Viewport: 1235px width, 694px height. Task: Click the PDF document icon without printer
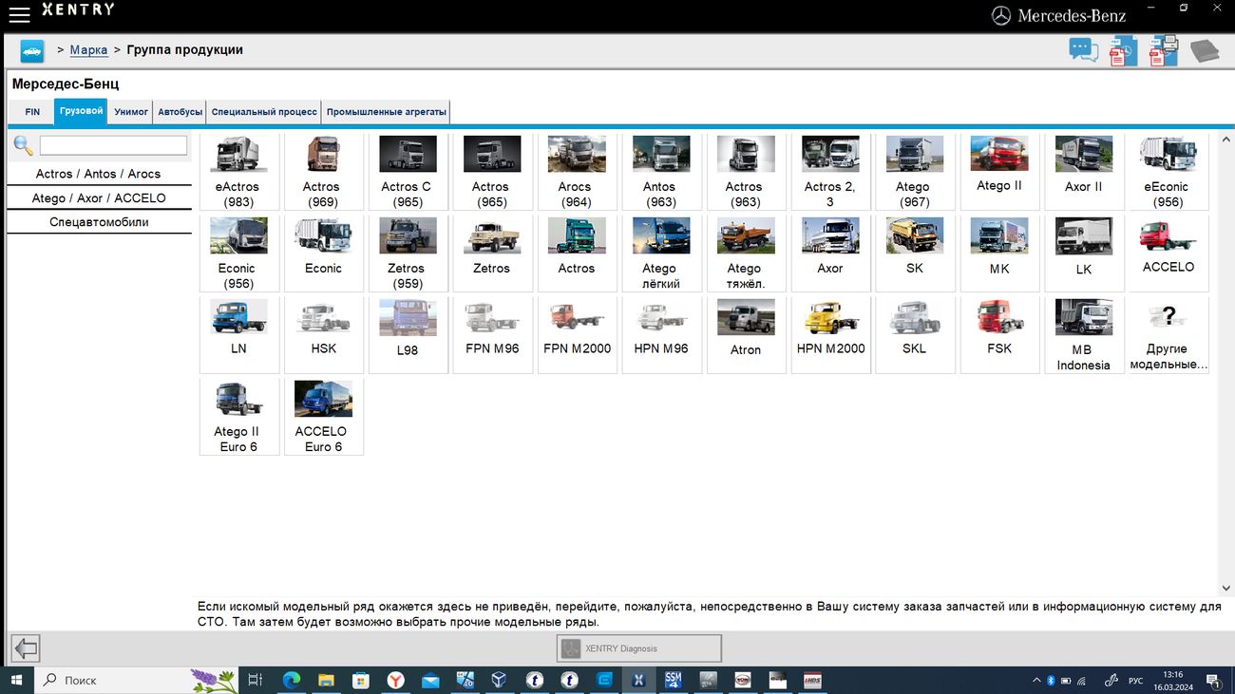[1123, 50]
